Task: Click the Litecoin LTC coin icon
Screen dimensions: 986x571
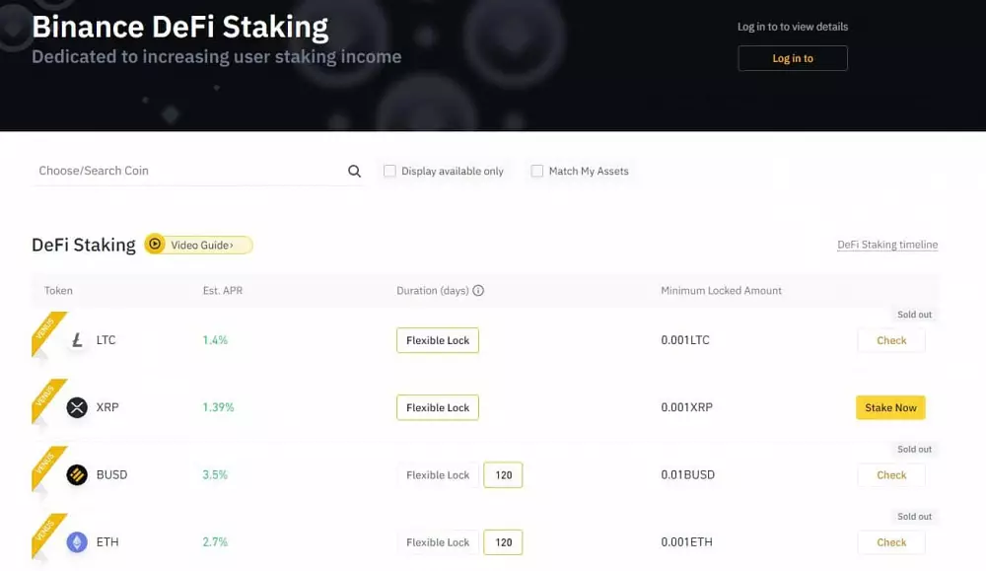Action: (77, 340)
